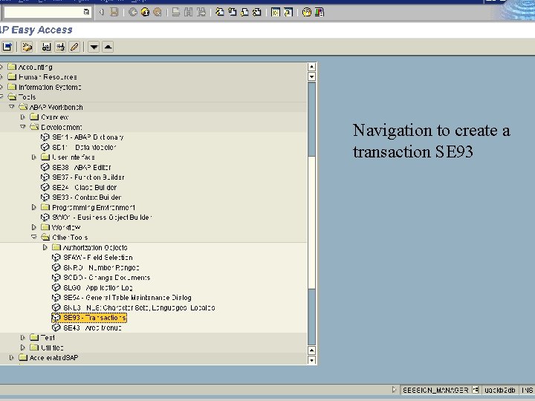Click the Find binoculars icon
This screenshot has height=401, width=535.
(x=188, y=13)
